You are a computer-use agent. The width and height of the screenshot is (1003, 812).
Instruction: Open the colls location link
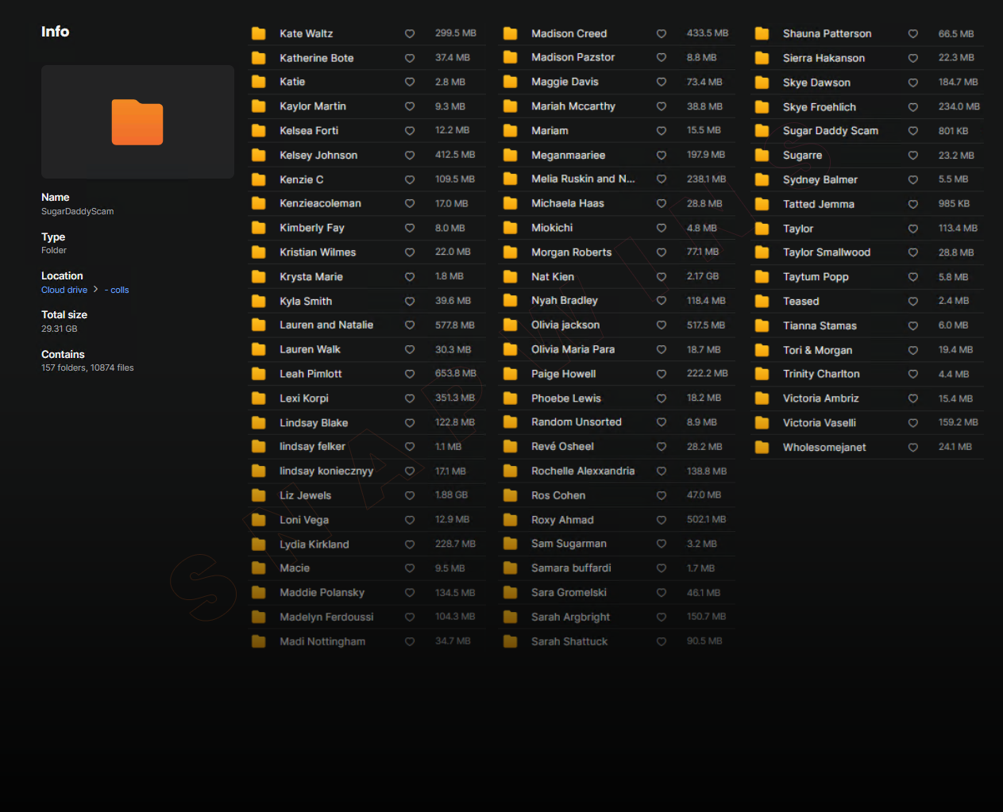tap(119, 291)
